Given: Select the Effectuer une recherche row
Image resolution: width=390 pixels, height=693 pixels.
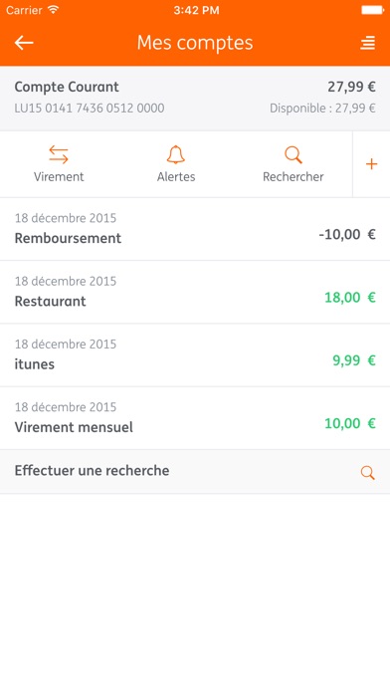Looking at the screenshot, I should tap(195, 472).
